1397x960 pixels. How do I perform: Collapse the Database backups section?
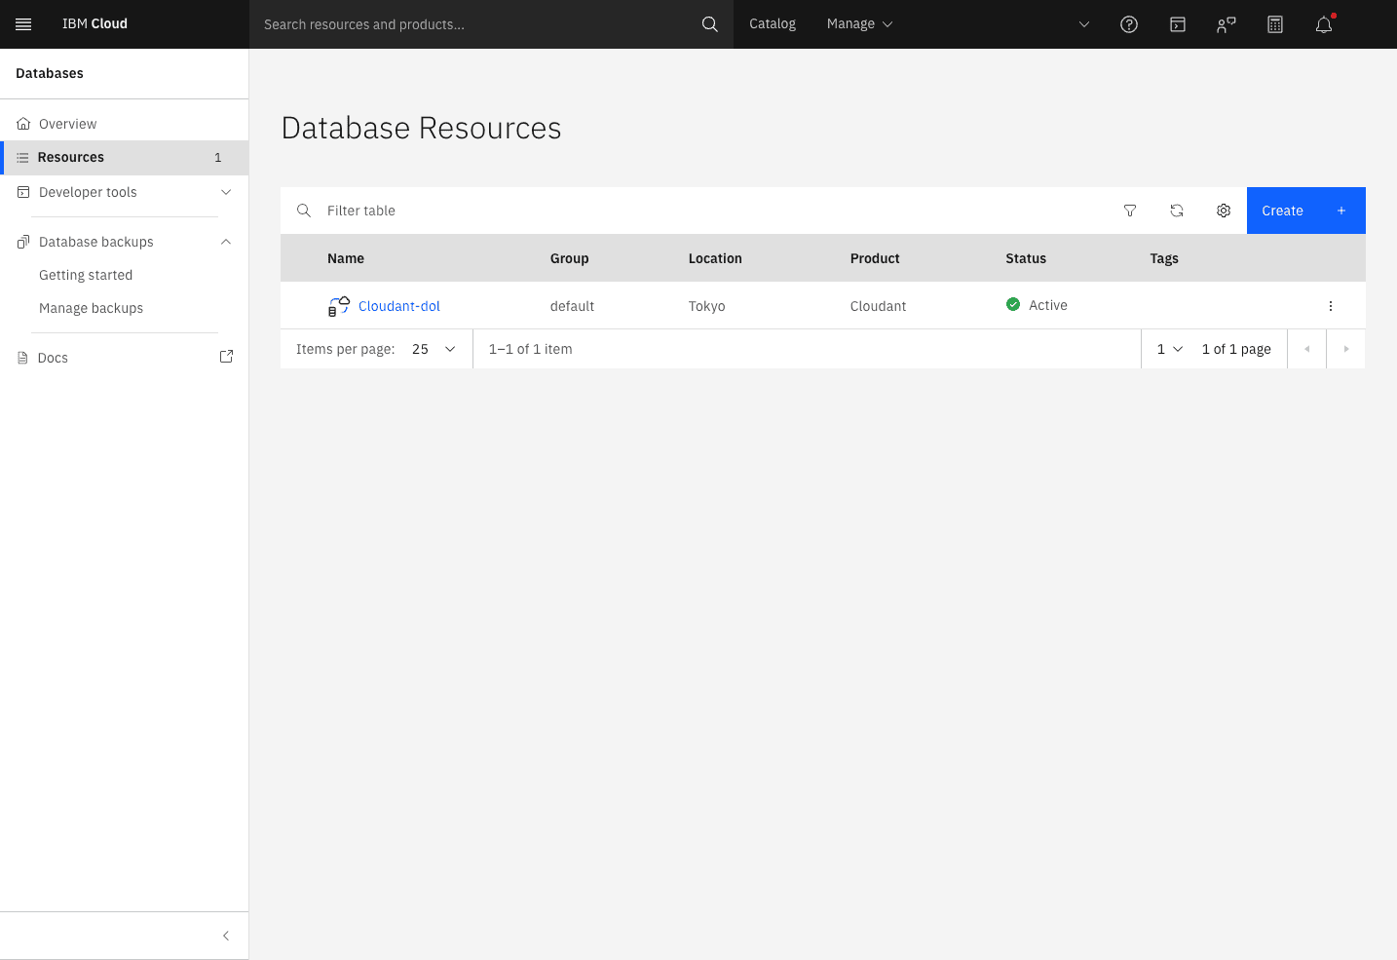click(x=125, y=242)
